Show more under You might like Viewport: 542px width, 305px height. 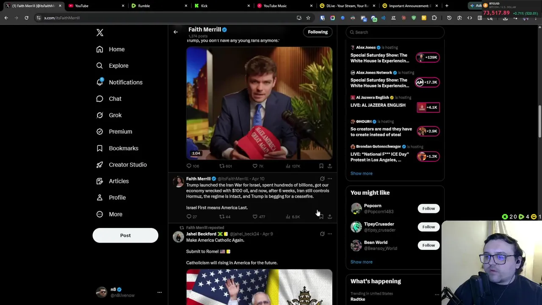(361, 262)
